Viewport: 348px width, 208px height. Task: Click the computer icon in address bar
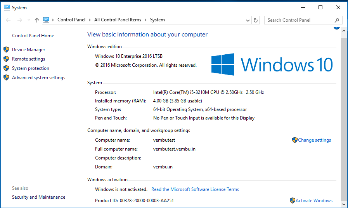tap(46, 20)
